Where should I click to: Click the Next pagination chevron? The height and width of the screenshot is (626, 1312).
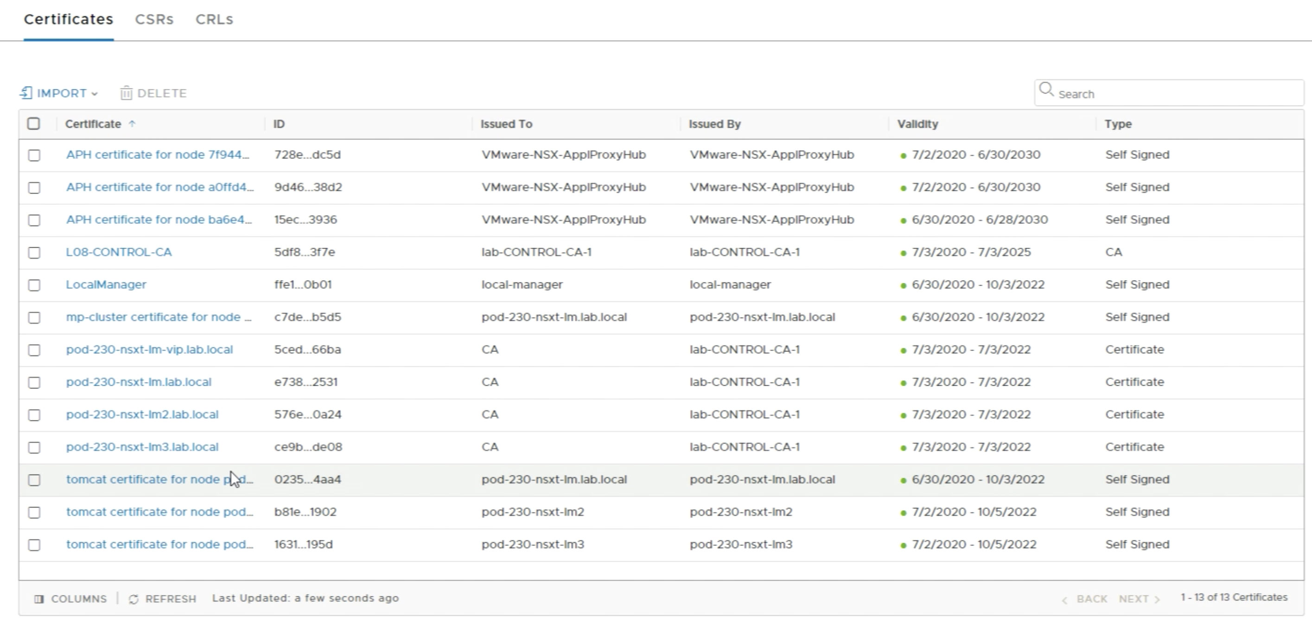(1157, 600)
